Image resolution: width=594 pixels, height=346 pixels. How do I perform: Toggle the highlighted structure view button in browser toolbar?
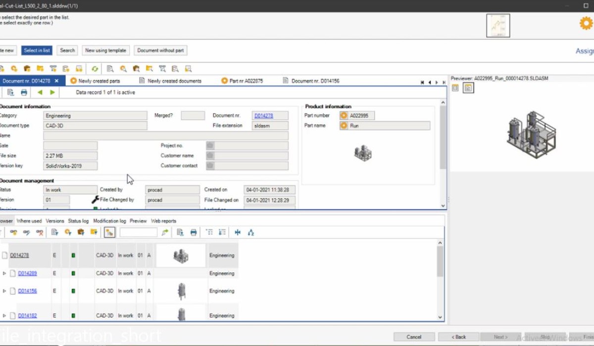point(109,232)
